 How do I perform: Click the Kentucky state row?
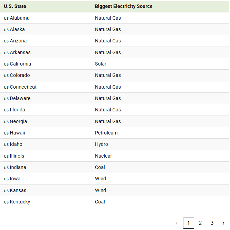coord(20,202)
